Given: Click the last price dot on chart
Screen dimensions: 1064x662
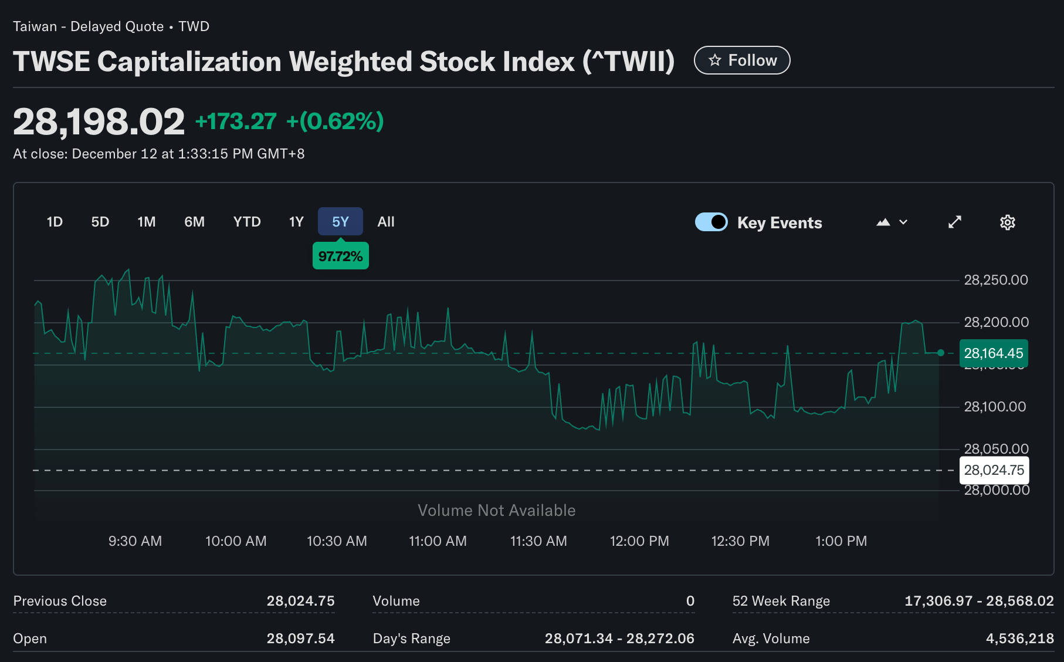Looking at the screenshot, I should coord(941,353).
